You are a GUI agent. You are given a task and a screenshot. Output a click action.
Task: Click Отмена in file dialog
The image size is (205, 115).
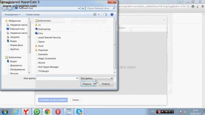[106, 84]
